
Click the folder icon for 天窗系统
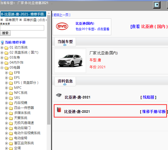tap(11, 118)
